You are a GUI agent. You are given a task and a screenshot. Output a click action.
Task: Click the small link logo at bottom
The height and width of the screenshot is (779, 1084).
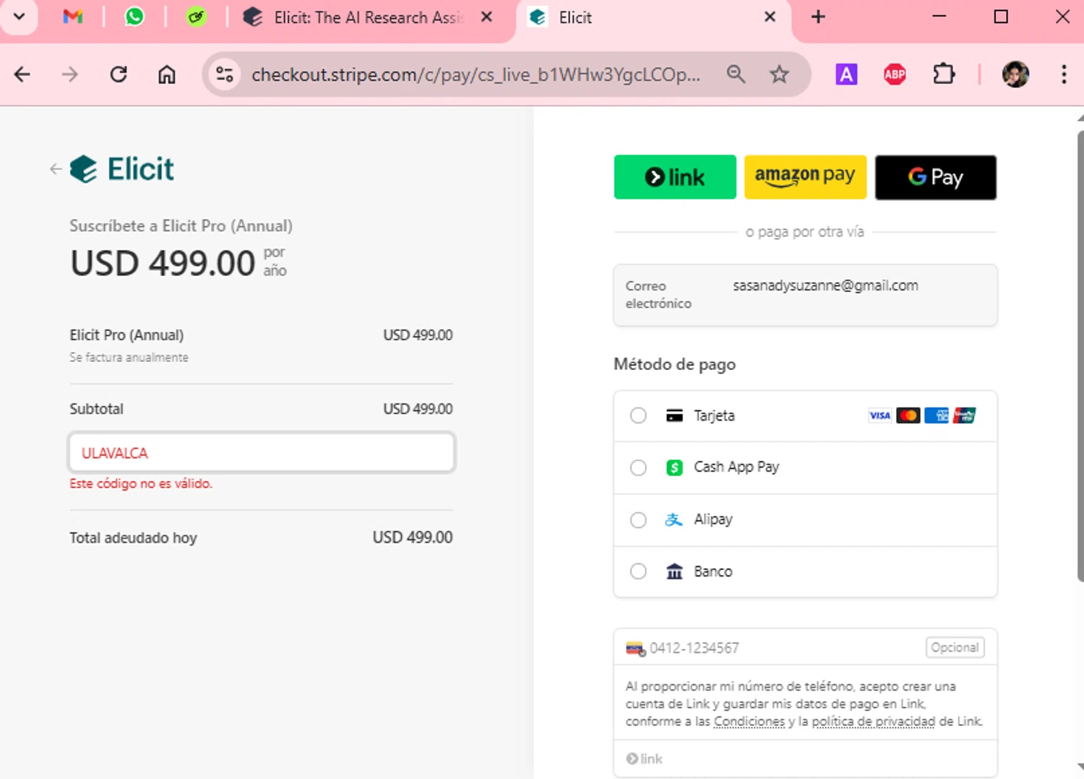pos(644,759)
